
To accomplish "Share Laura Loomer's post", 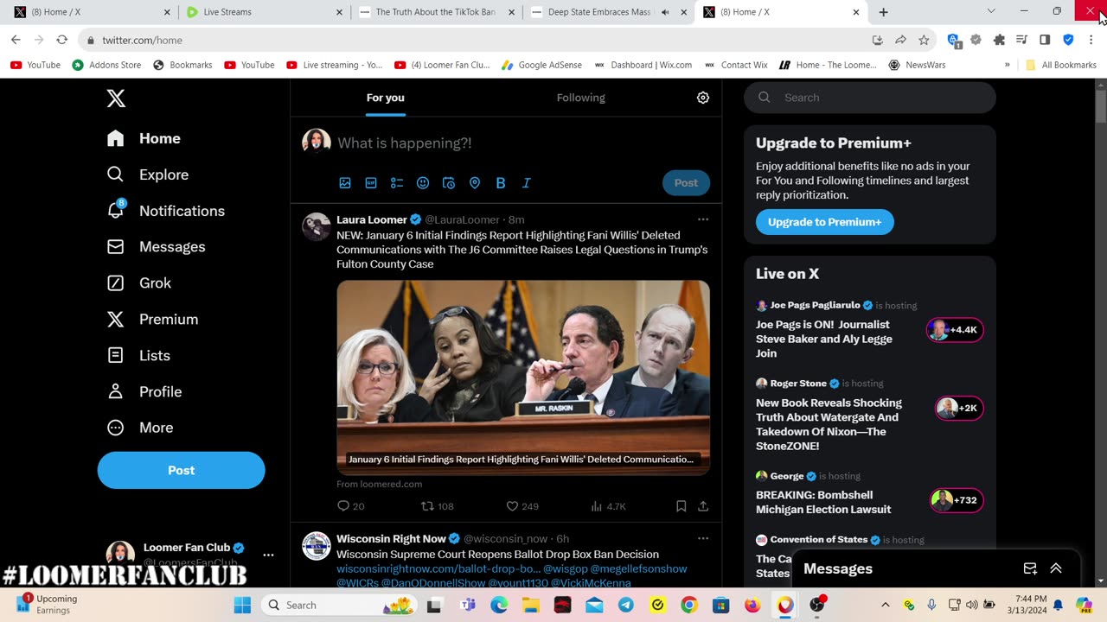I will coord(703,506).
